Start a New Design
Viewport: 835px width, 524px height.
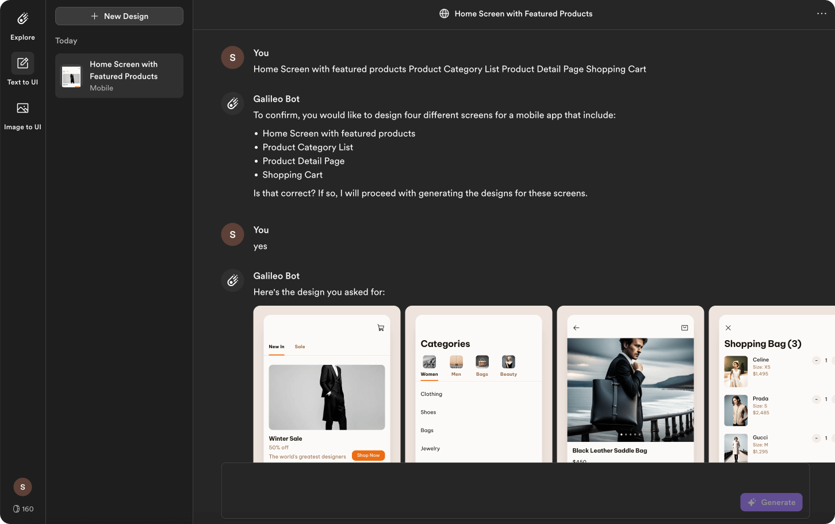click(119, 16)
